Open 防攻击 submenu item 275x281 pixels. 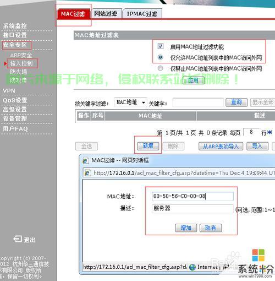point(18,80)
